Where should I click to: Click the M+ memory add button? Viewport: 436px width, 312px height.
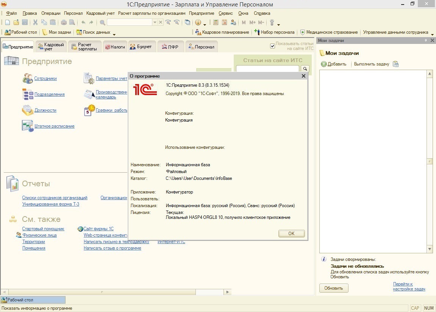point(253,22)
